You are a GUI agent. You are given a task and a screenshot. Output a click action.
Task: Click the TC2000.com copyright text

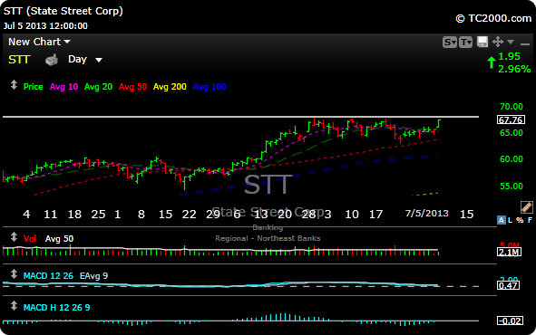click(493, 18)
